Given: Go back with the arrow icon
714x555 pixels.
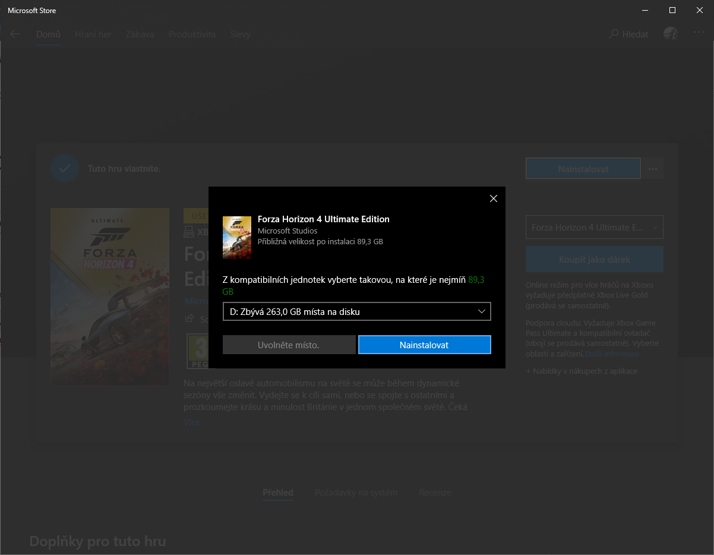Looking at the screenshot, I should pyautogui.click(x=15, y=34).
